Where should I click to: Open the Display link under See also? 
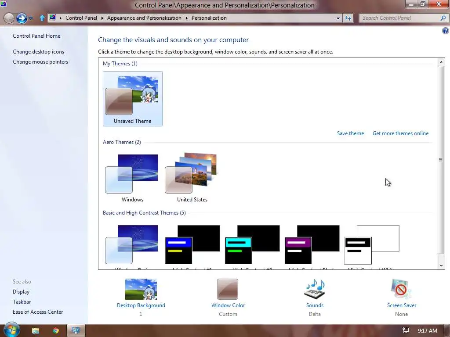[x=21, y=292]
